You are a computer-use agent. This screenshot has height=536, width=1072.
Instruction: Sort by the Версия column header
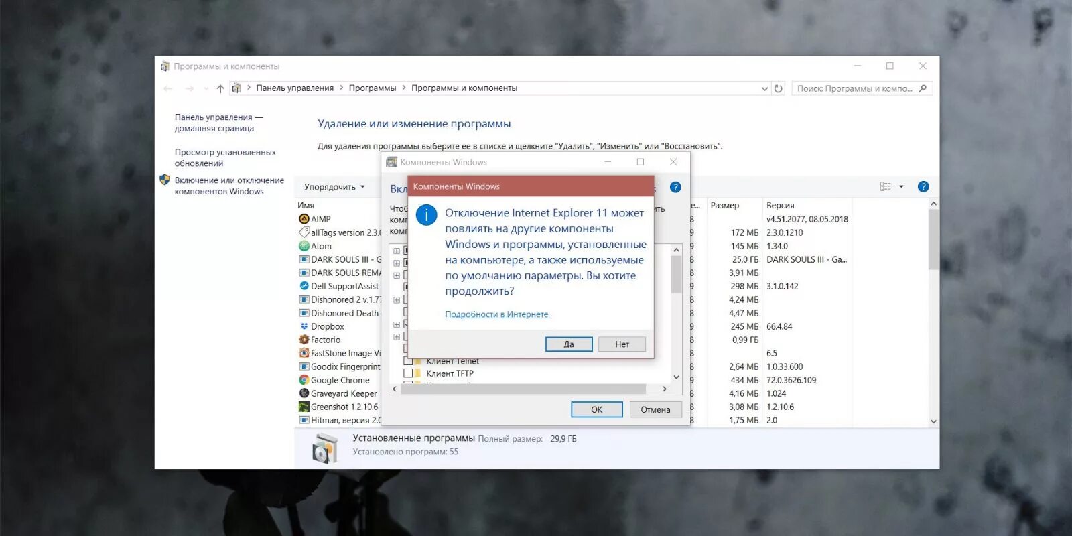click(781, 206)
